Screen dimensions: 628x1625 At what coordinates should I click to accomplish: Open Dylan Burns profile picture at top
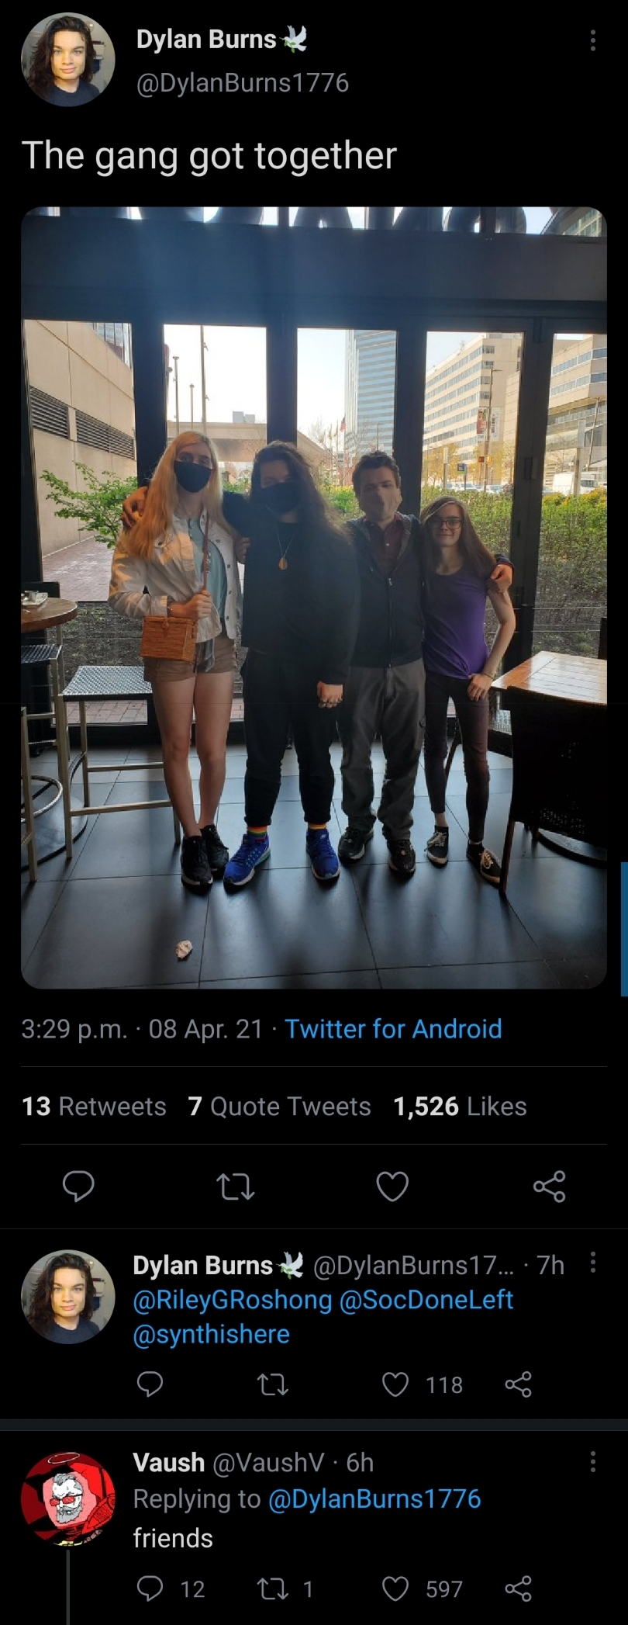coord(68,60)
